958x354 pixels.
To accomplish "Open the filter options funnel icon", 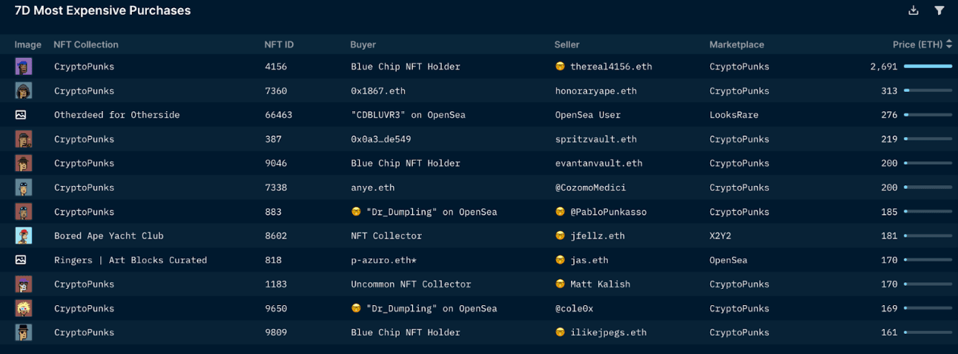I will (x=939, y=10).
